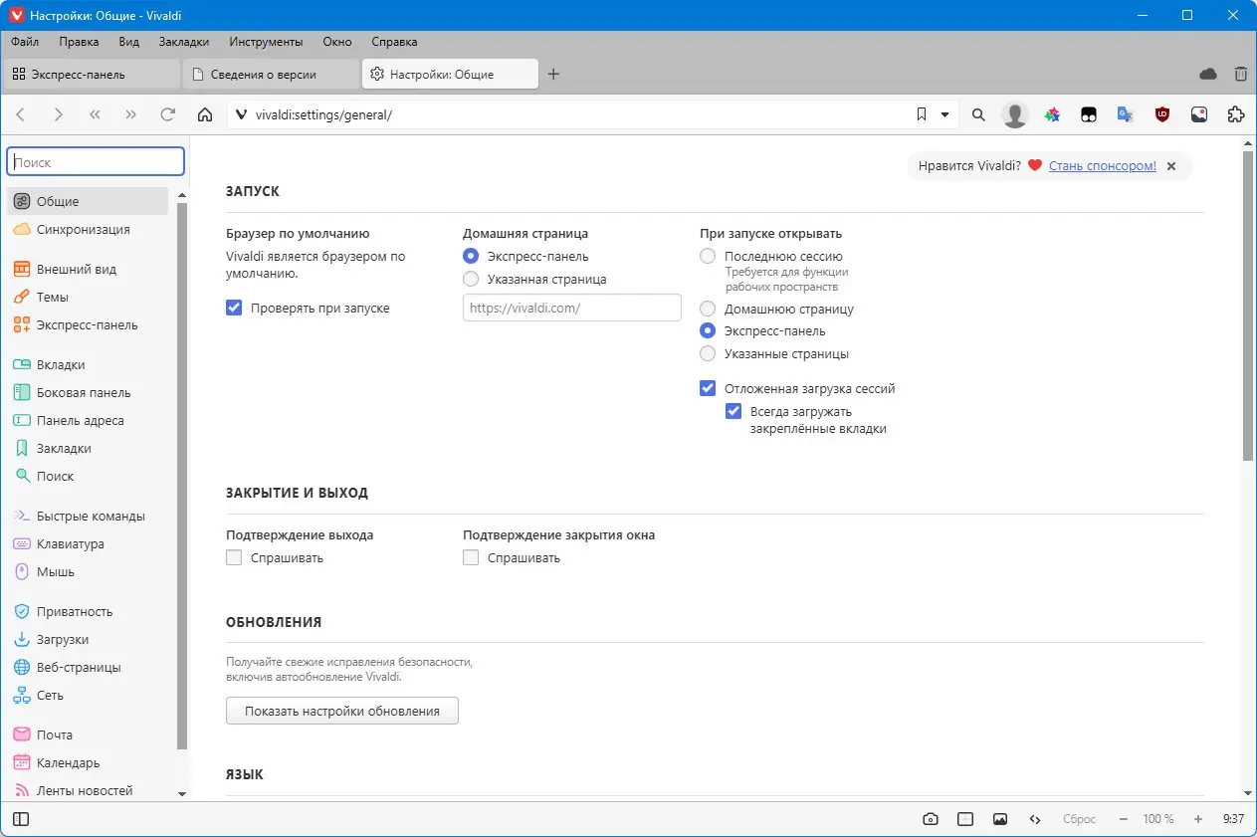The image size is (1257, 837).
Task: Open the closed tabs trash can
Action: tap(1240, 74)
